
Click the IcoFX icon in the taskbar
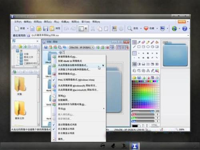point(135,146)
